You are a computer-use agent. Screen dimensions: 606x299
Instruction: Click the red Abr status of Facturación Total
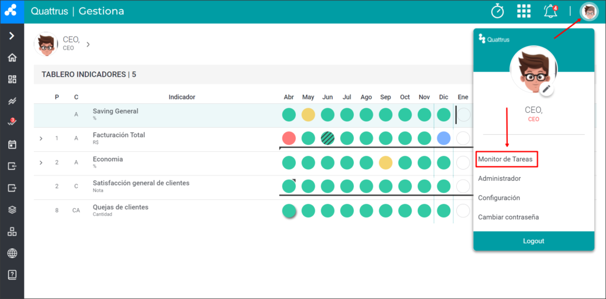click(x=289, y=138)
